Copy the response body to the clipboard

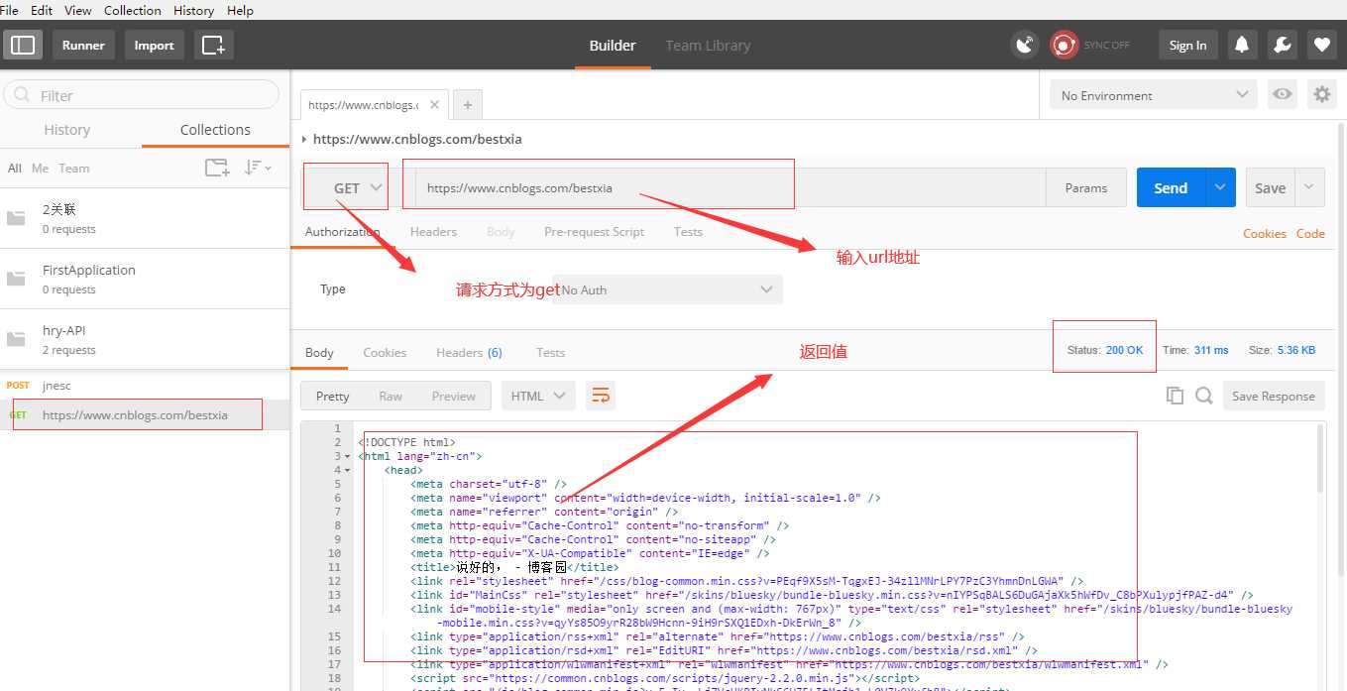(x=1175, y=396)
